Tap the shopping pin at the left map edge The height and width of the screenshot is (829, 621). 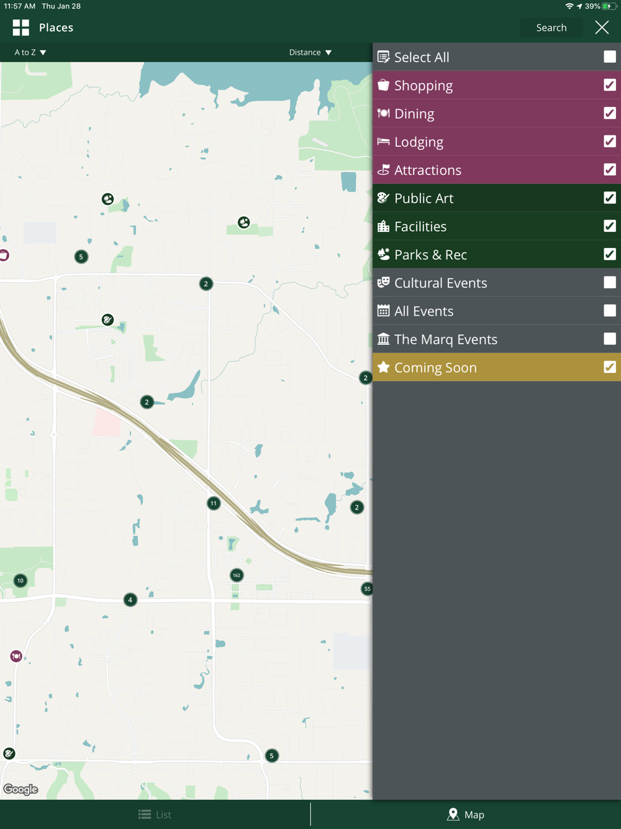(x=4, y=255)
